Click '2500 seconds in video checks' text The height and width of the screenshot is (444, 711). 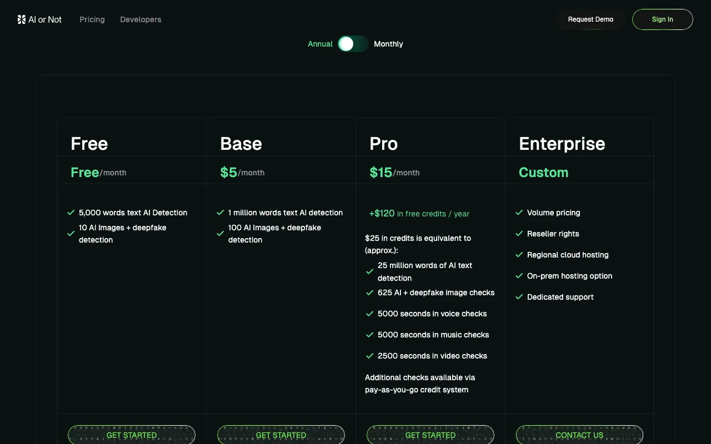[x=432, y=356]
